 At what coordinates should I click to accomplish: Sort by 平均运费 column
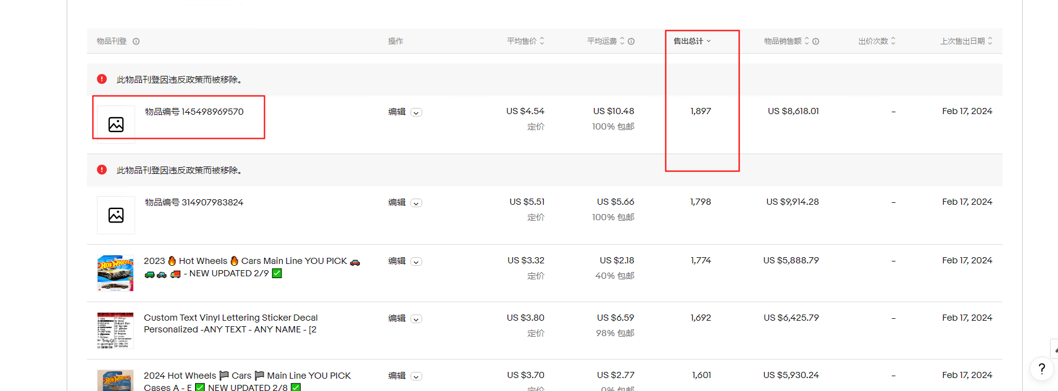point(606,41)
